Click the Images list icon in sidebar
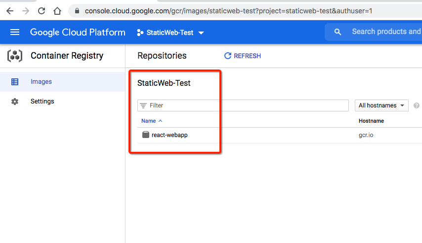The image size is (422, 243). (x=15, y=82)
